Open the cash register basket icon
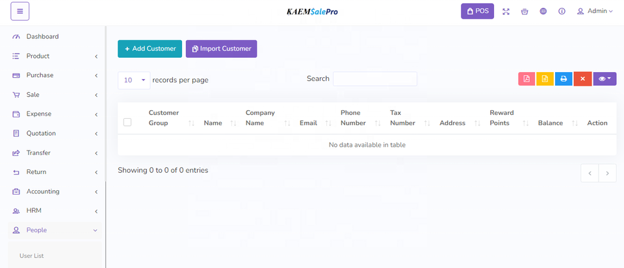Screen dimensions: 624x268 pos(525,11)
